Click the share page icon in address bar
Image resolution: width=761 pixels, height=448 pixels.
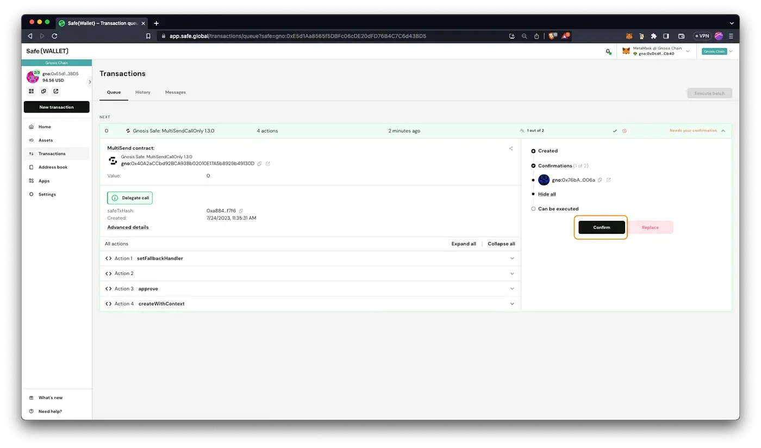[537, 36]
